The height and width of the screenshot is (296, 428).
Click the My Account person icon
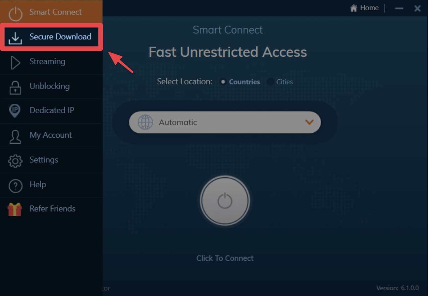(15, 136)
